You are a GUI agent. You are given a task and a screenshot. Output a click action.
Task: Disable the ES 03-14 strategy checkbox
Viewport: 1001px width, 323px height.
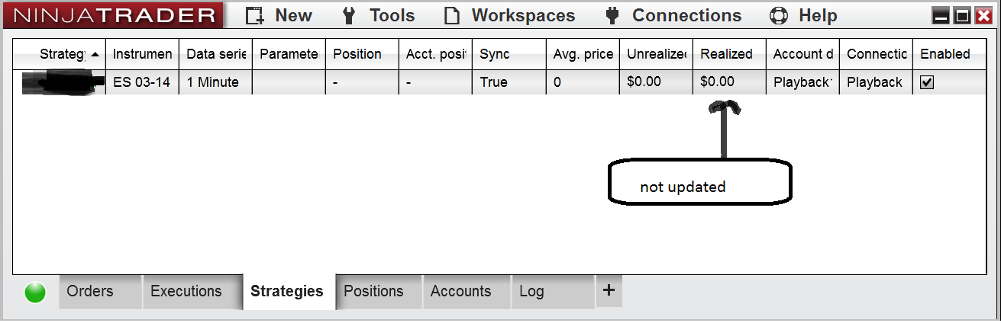click(927, 82)
